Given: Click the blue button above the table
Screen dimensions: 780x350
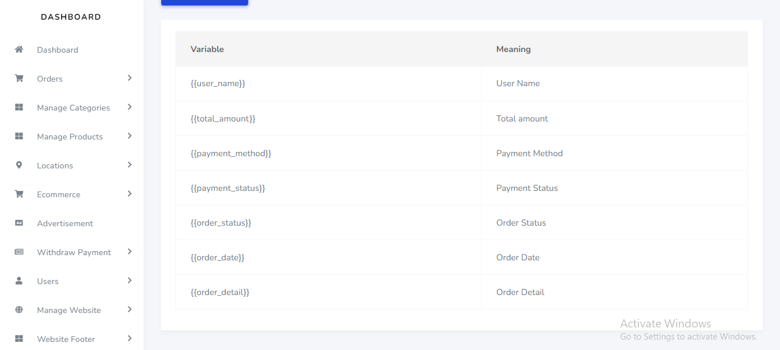Looking at the screenshot, I should coord(204,2).
